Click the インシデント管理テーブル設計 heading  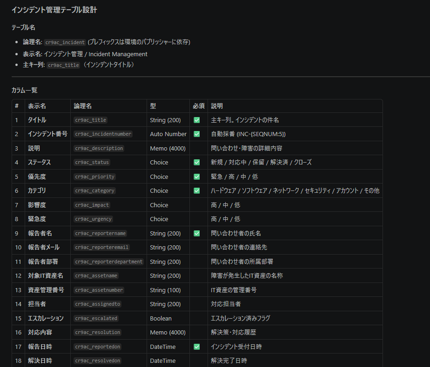tap(54, 10)
